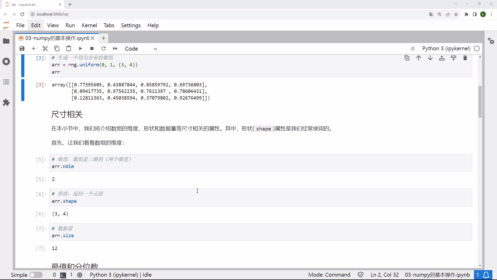This screenshot has height=280, width=497.
Task: Open the extension manager puzzle icon
Action: [6, 103]
